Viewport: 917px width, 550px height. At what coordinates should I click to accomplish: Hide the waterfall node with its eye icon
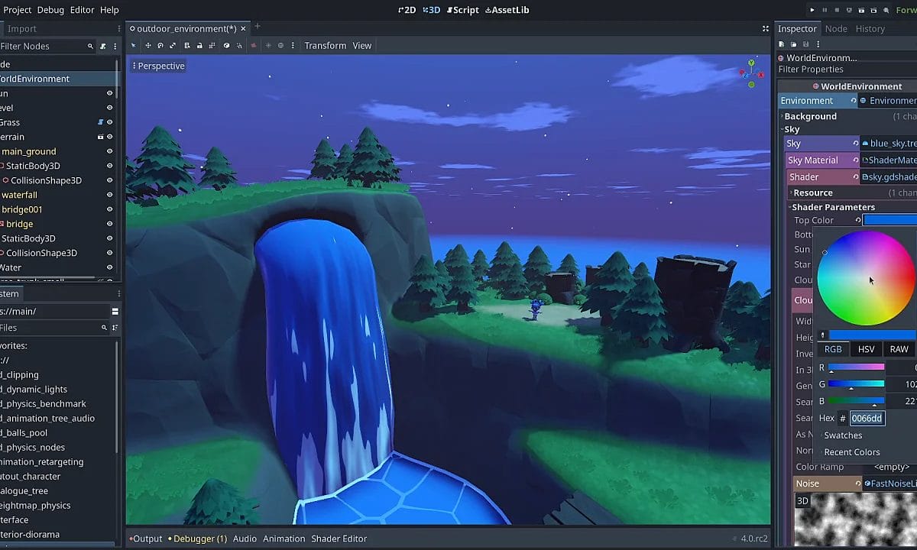(x=109, y=194)
